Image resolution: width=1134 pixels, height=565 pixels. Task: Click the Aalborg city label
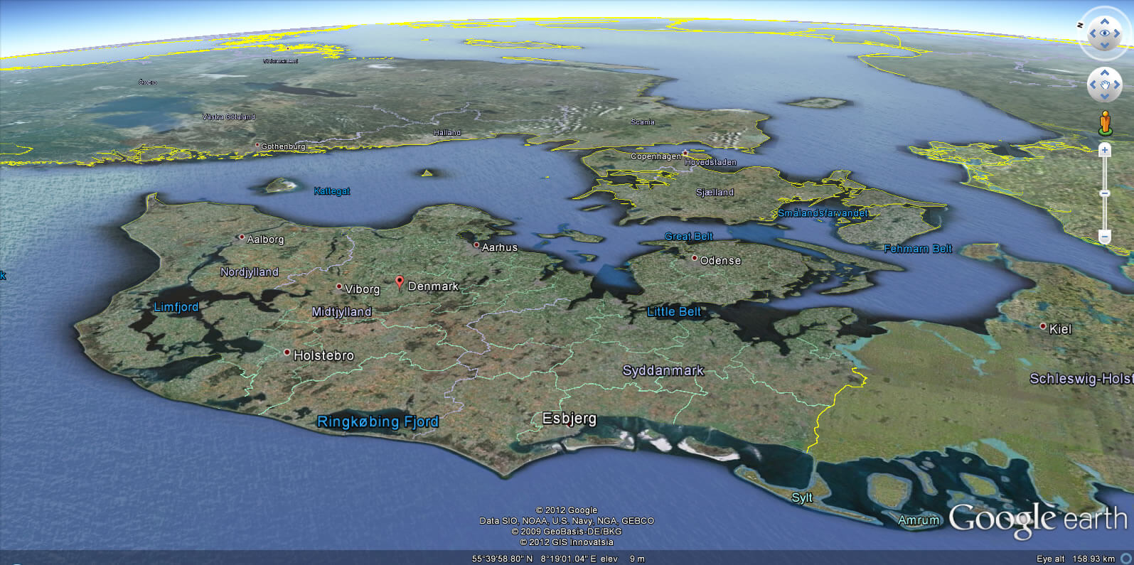(x=265, y=240)
